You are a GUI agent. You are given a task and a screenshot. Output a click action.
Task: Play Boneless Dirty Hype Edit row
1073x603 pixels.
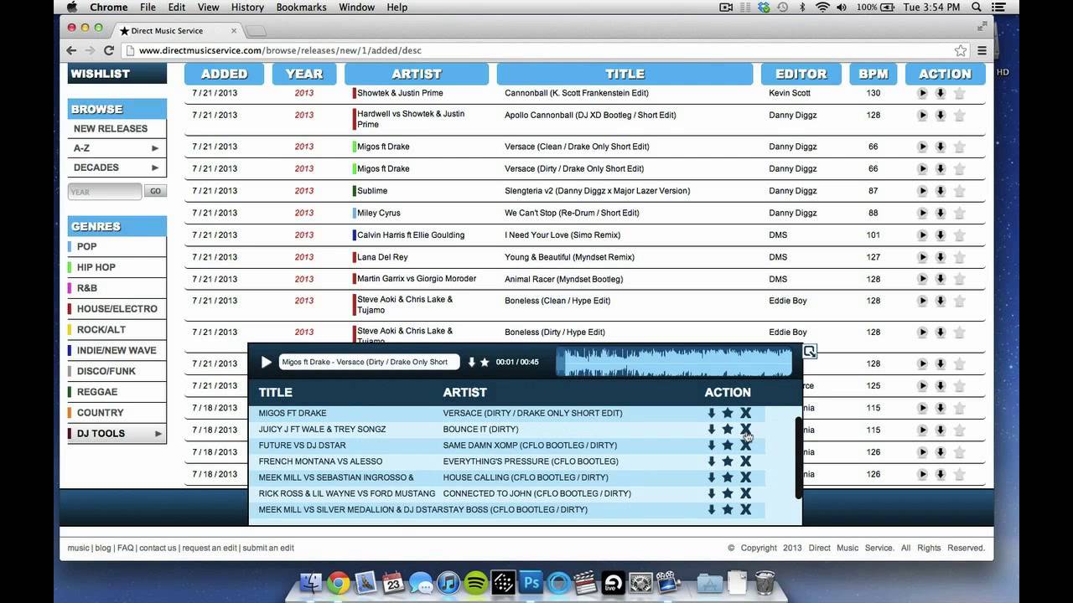coord(922,332)
